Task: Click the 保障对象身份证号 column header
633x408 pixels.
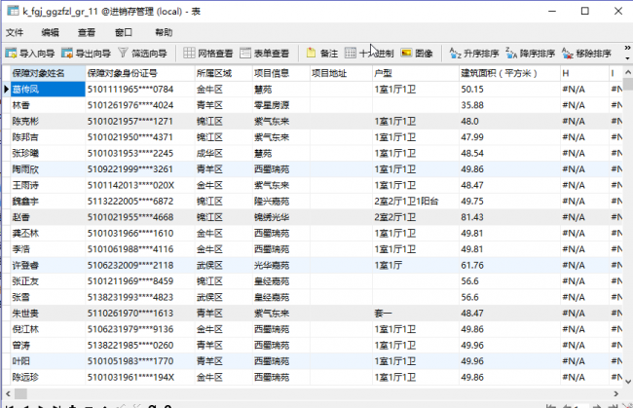Action: (x=139, y=73)
